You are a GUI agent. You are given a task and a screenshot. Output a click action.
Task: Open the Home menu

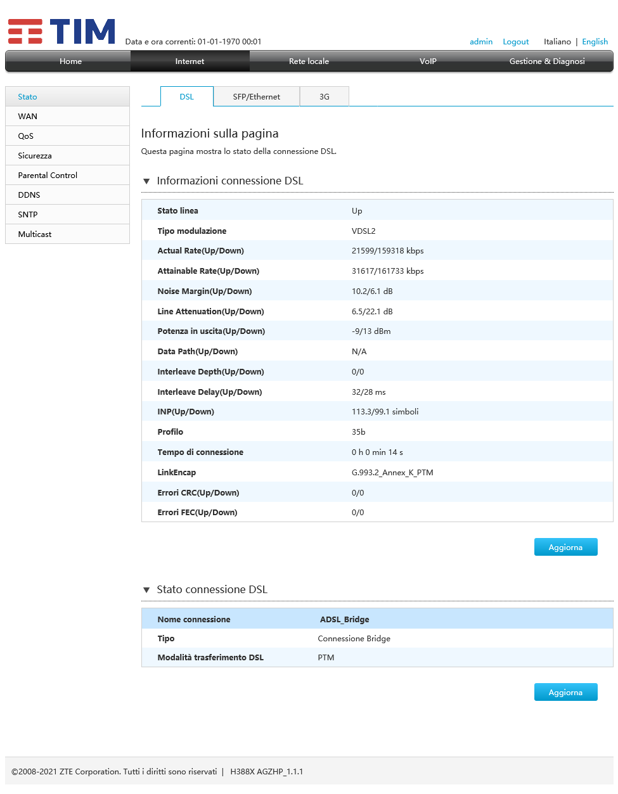[x=70, y=61]
